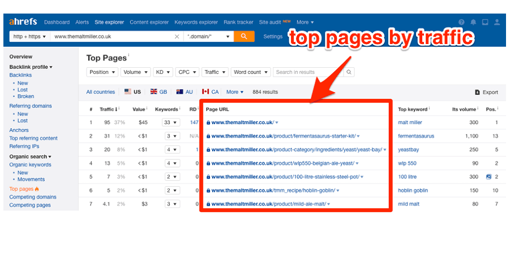Open the http + https protocol dropdown
The image size is (523, 254).
pyautogui.click(x=29, y=37)
